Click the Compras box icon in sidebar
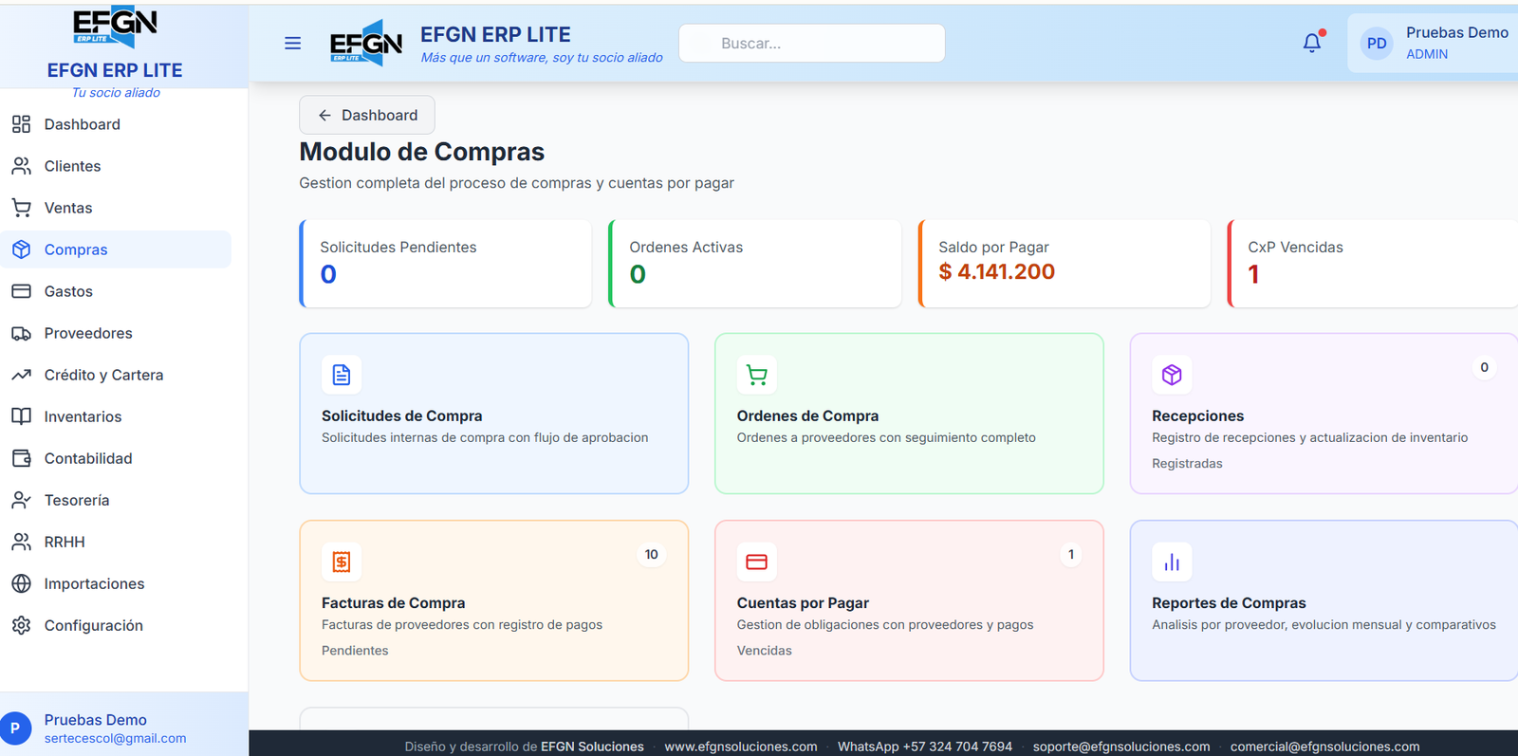1518x756 pixels. (21, 249)
